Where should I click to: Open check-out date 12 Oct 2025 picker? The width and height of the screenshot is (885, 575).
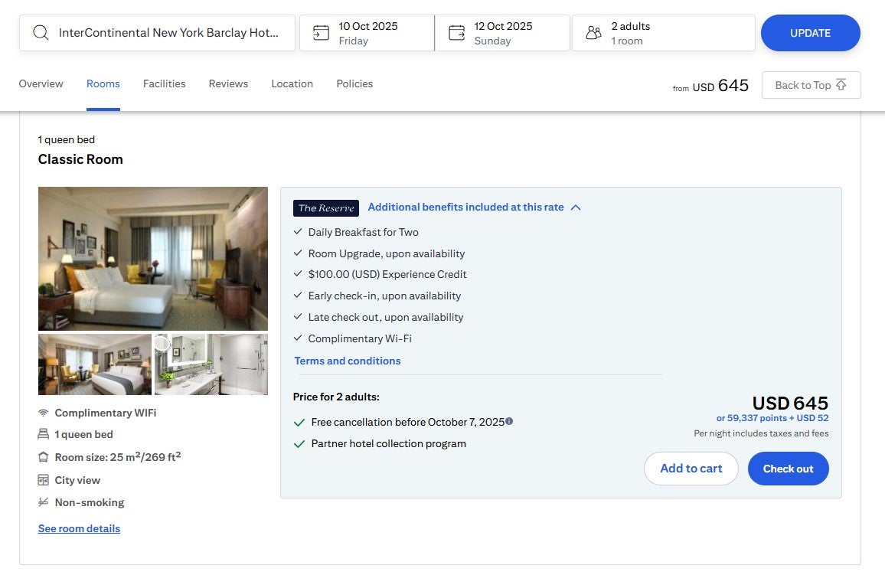[502, 33]
